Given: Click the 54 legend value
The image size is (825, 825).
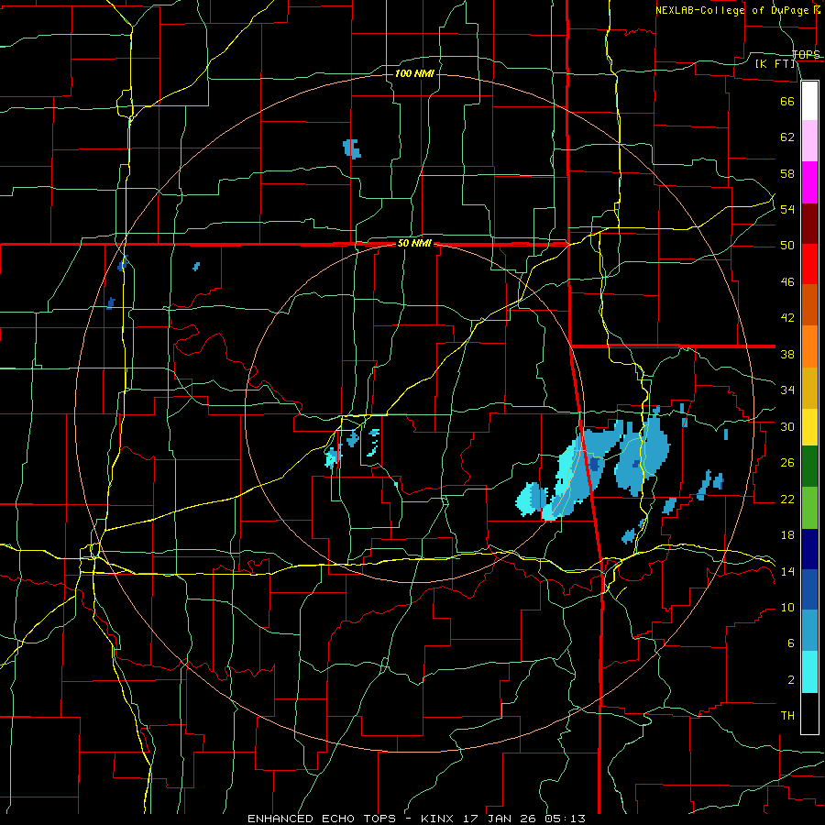Looking at the screenshot, I should point(787,209).
